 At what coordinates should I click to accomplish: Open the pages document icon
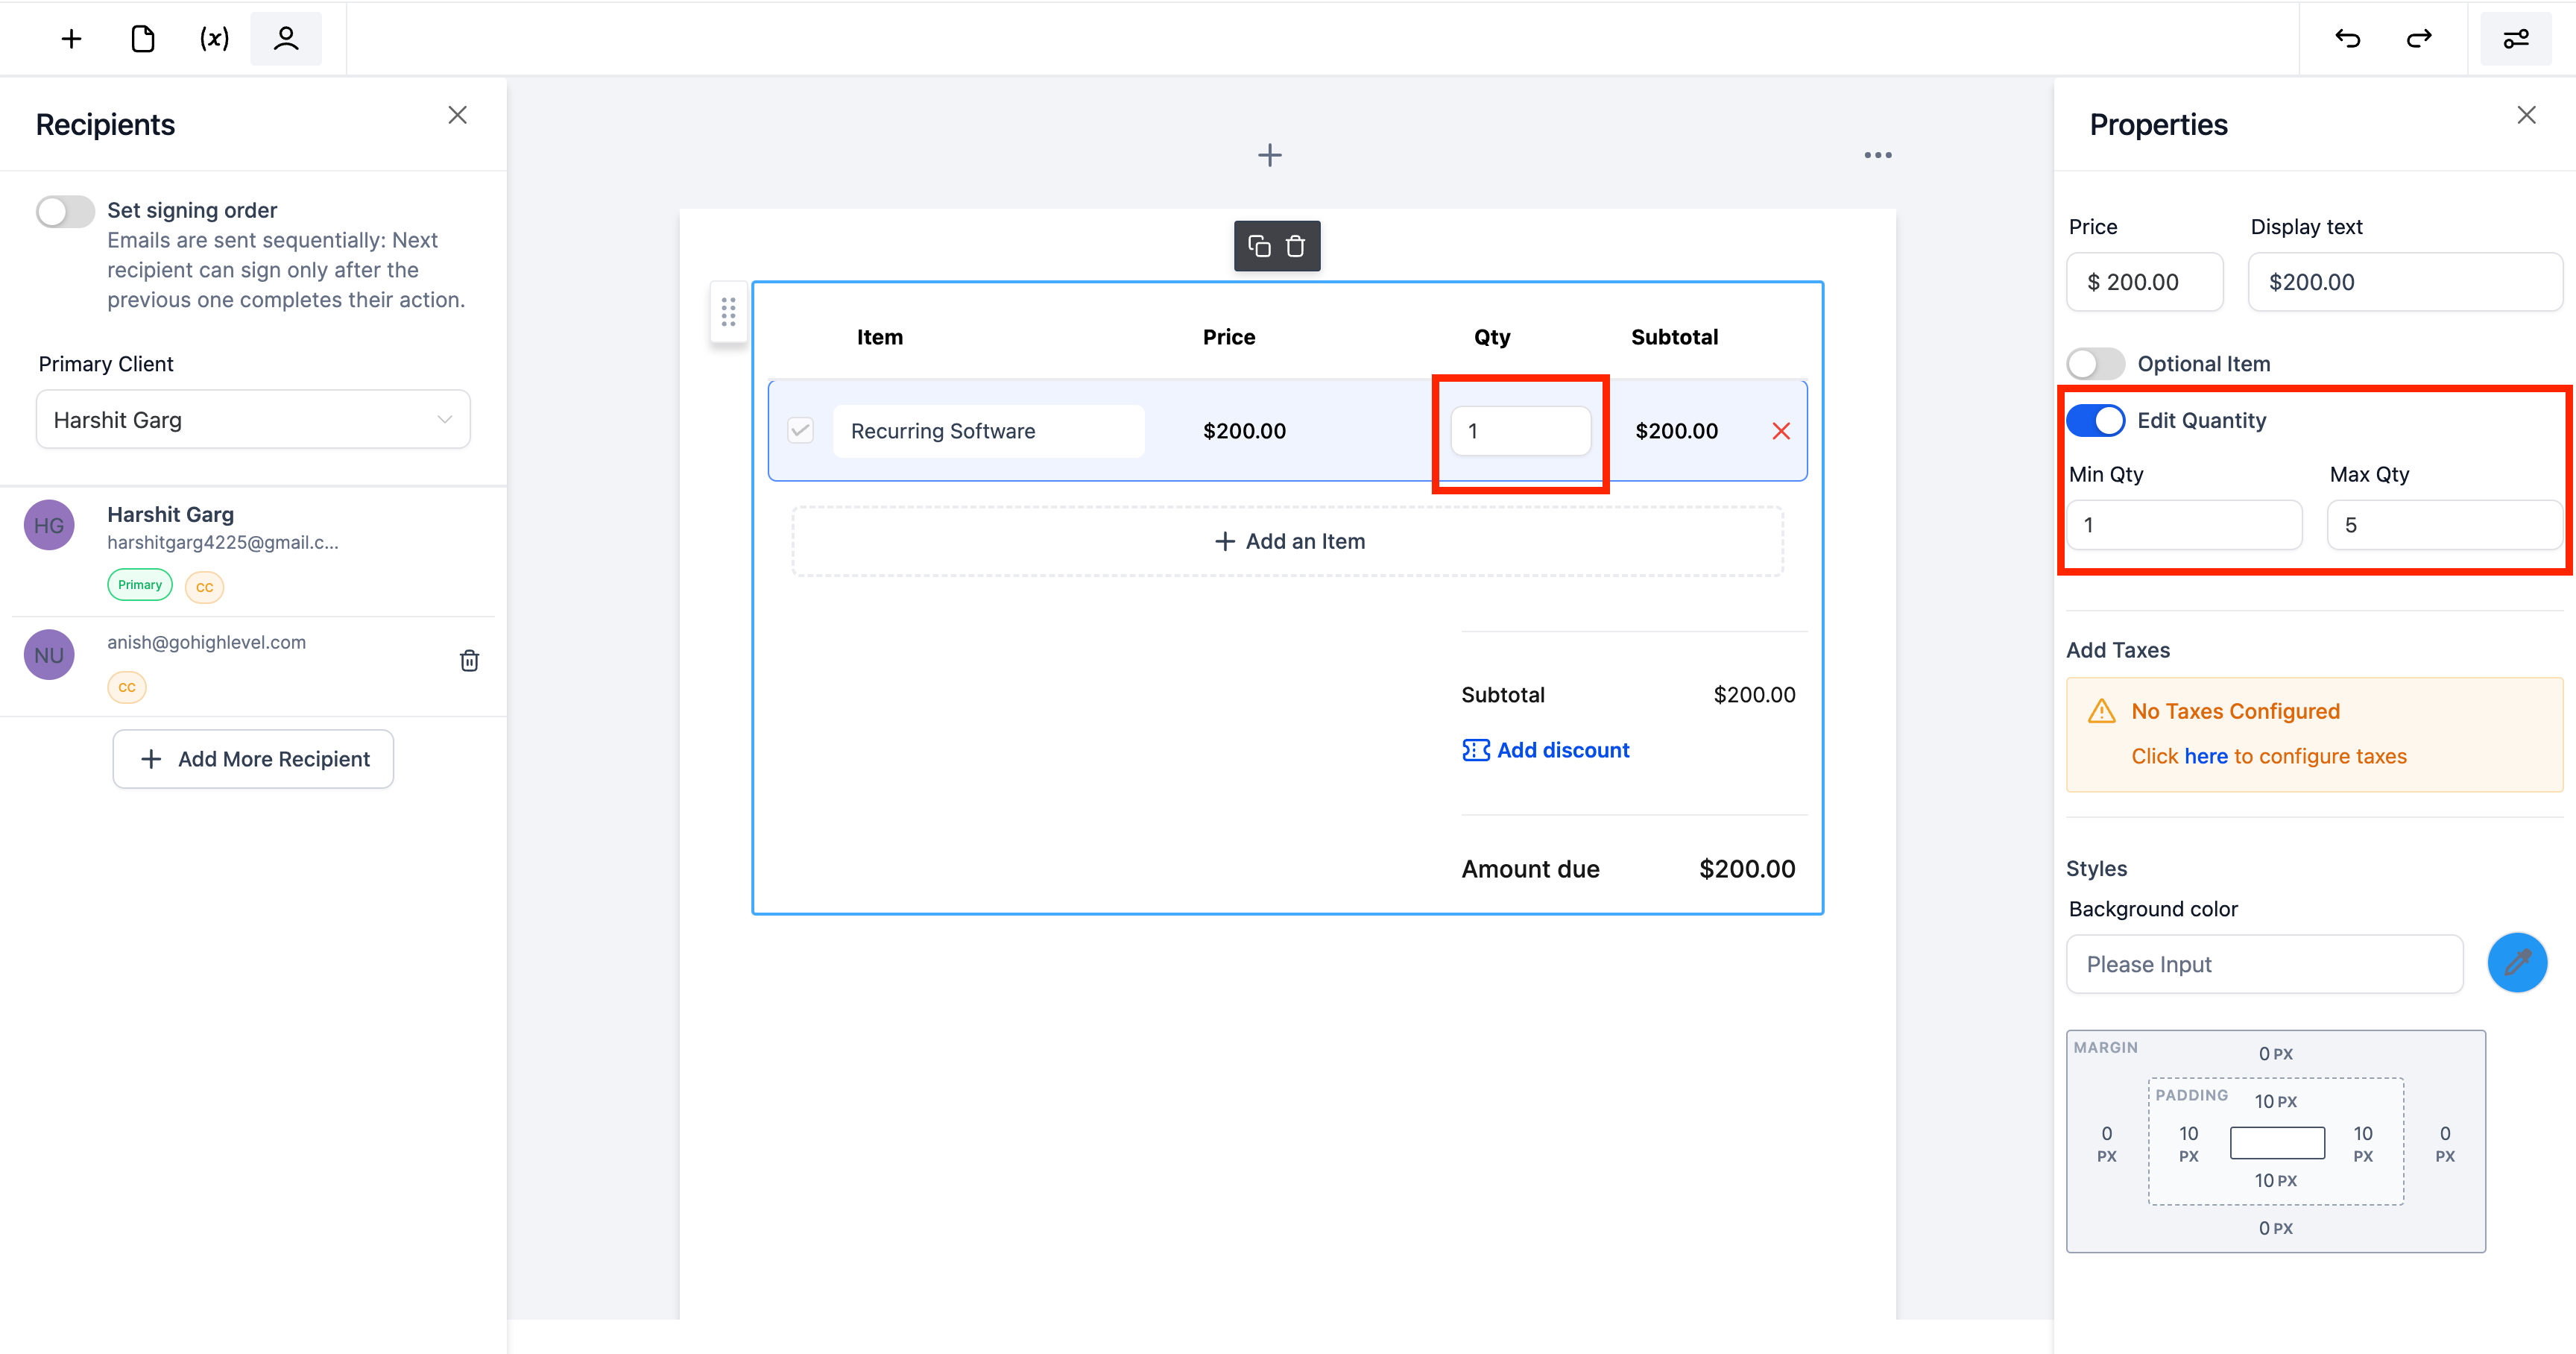click(x=143, y=39)
